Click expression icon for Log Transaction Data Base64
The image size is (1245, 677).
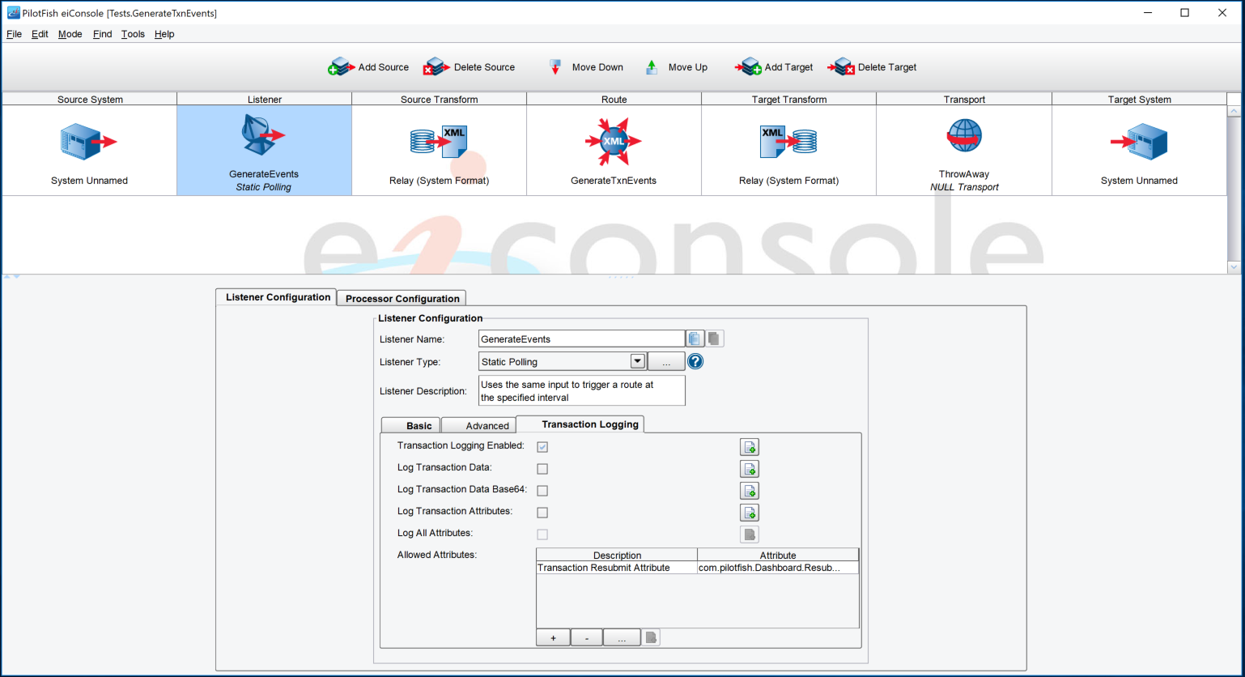pos(750,491)
